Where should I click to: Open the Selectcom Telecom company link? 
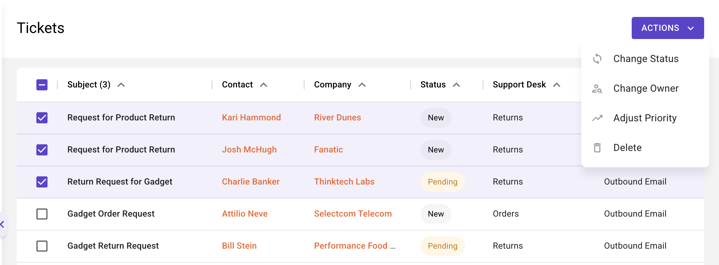353,214
